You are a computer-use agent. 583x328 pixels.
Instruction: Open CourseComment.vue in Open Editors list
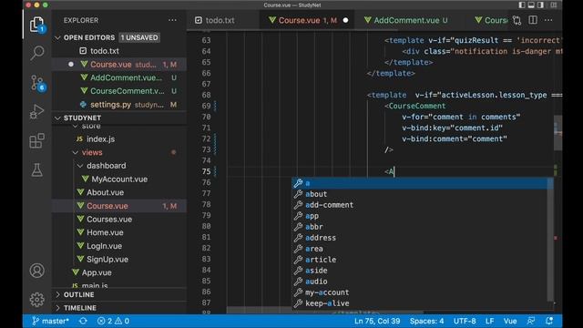pos(119,91)
